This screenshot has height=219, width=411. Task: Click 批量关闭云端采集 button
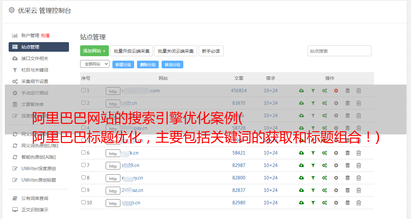coord(176,51)
